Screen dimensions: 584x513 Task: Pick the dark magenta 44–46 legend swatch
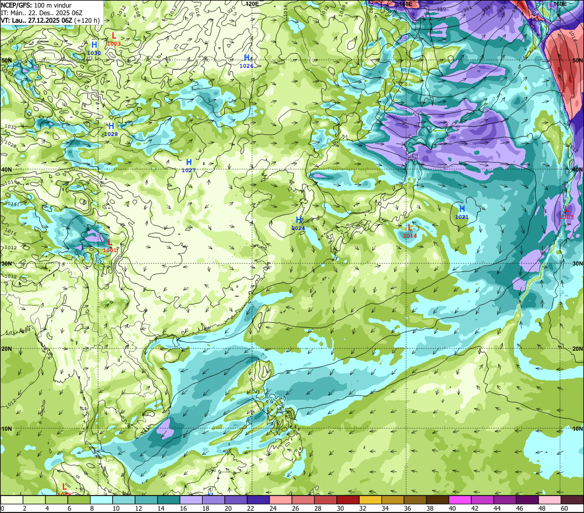(505, 500)
